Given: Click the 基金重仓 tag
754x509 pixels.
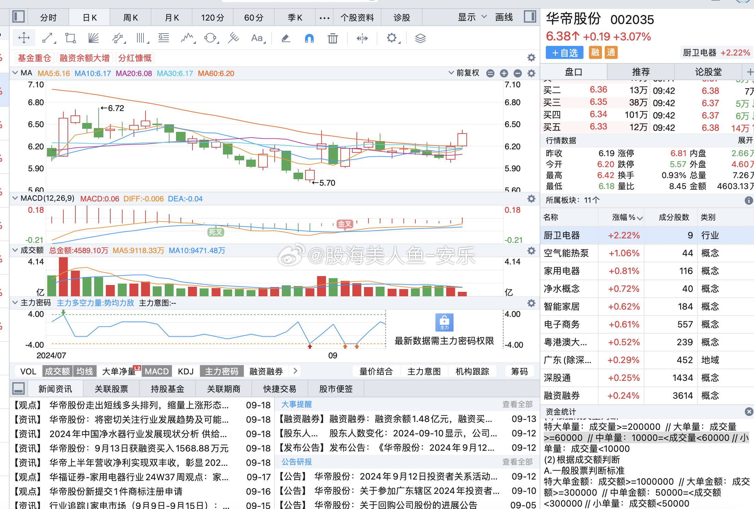Looking at the screenshot, I should 34,58.
